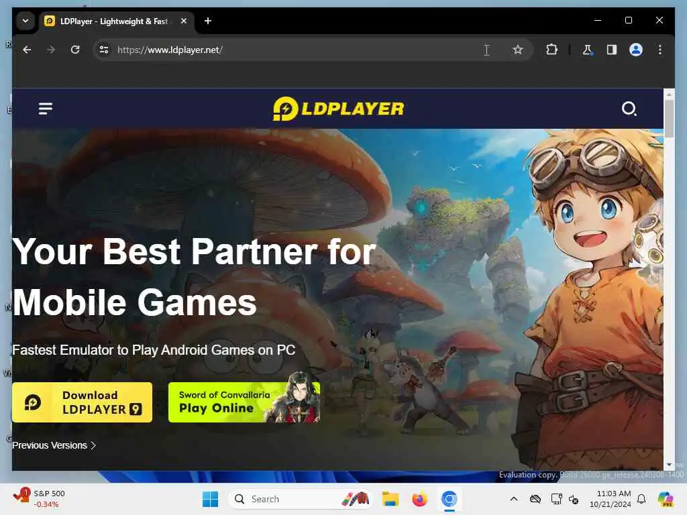Viewport: 687px width, 515px height.
Task: Go forward in browser history
Action: tap(51, 50)
